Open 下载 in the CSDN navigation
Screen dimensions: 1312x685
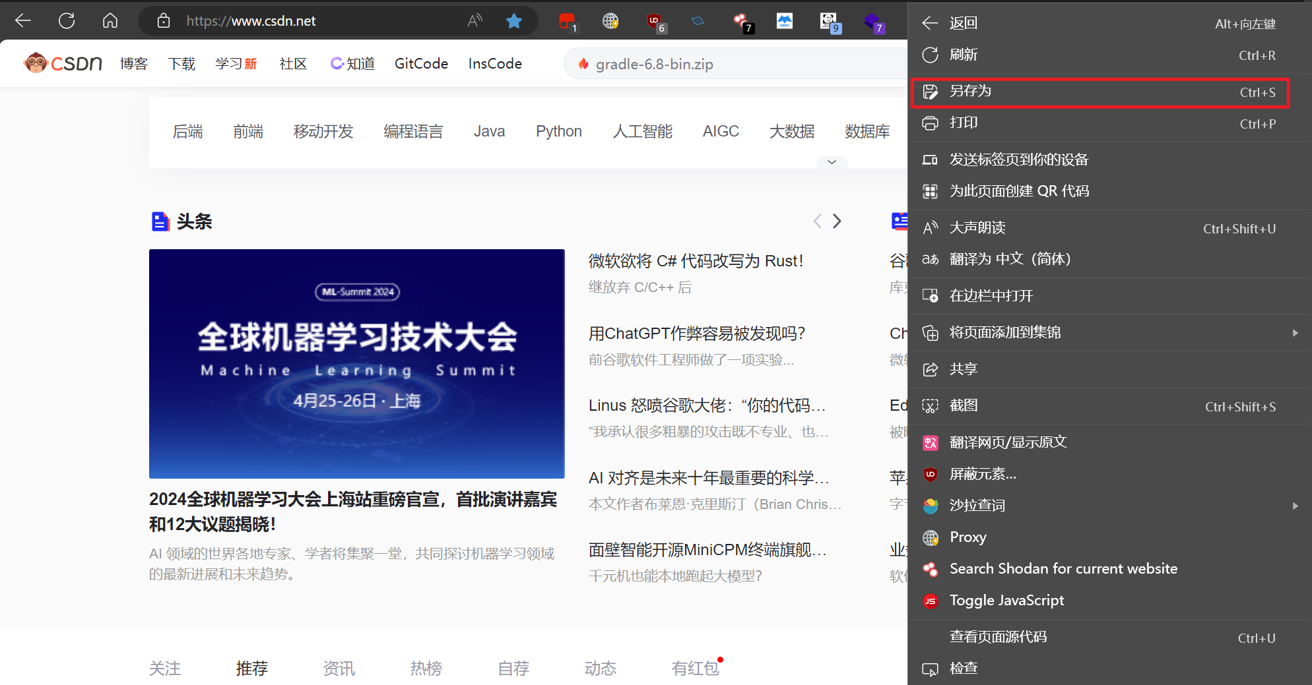coord(181,63)
